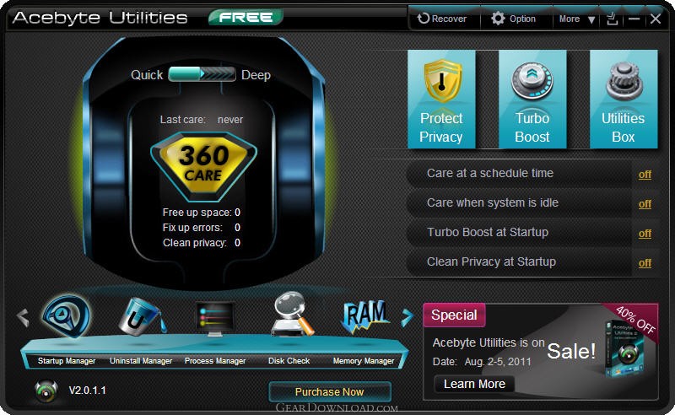This screenshot has width=675, height=415.
Task: Click the Care at a schedule time text
Action: pos(490,173)
